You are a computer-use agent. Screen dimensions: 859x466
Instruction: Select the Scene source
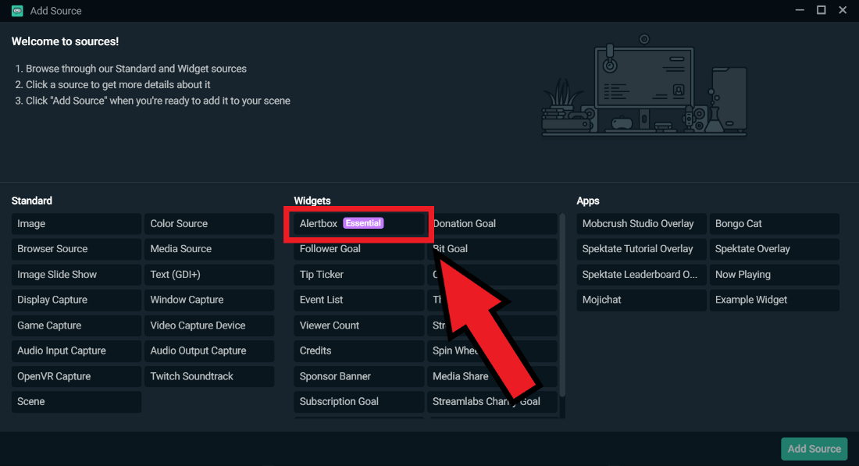[77, 401]
